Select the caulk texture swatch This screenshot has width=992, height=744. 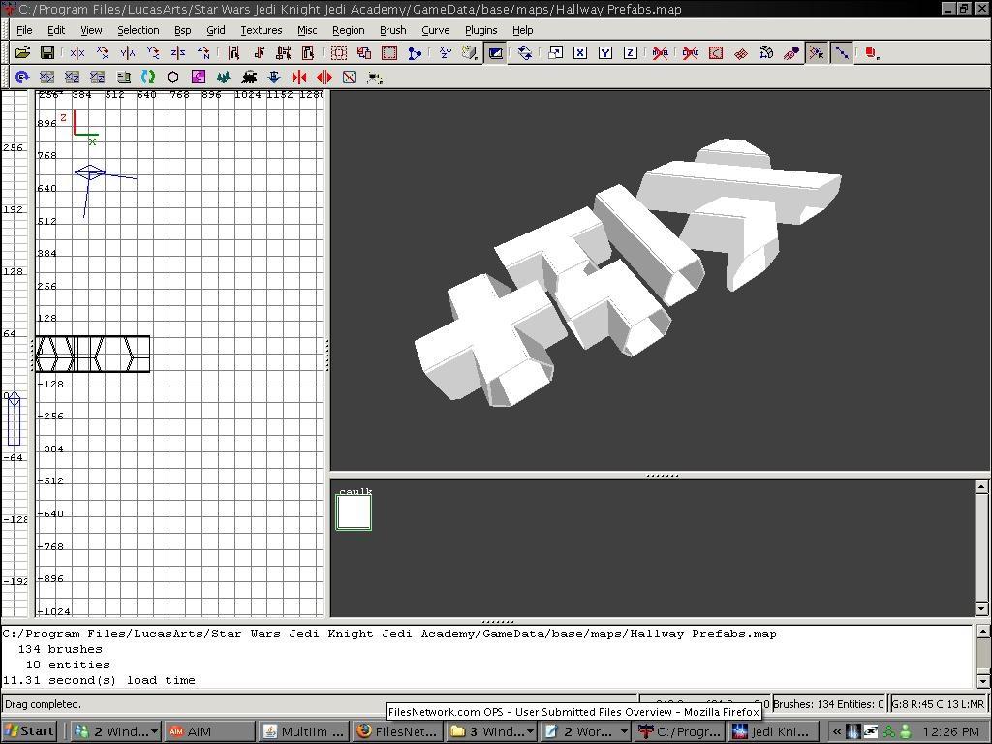click(x=354, y=511)
